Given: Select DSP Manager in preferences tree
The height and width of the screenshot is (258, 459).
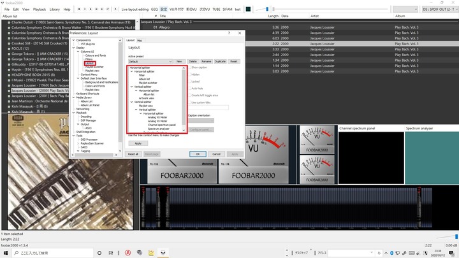Looking at the screenshot, I should [89, 120].
